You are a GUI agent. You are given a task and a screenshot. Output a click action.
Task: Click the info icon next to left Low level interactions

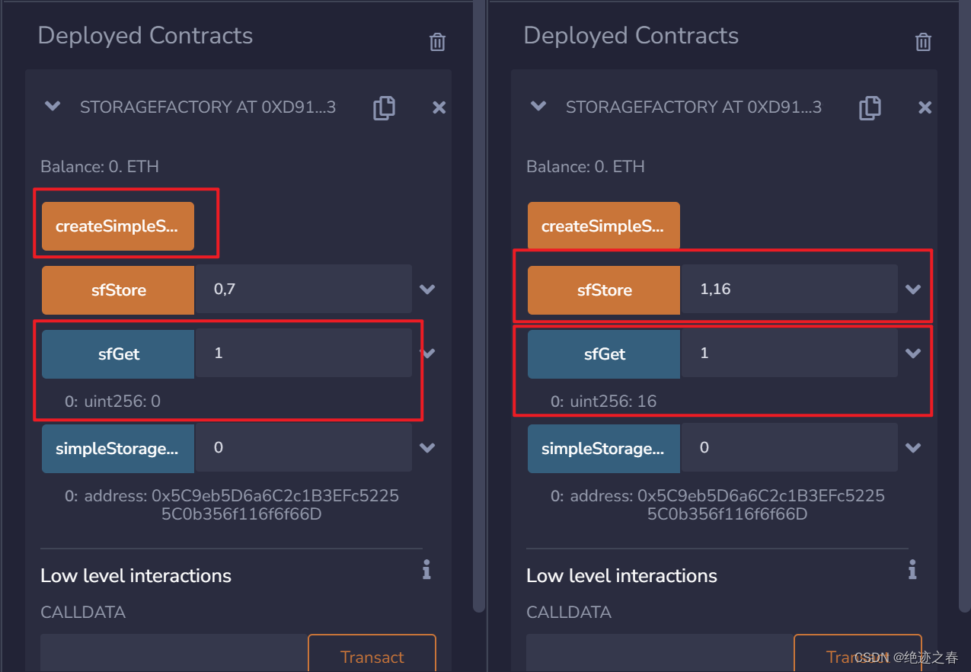pyautogui.click(x=426, y=569)
